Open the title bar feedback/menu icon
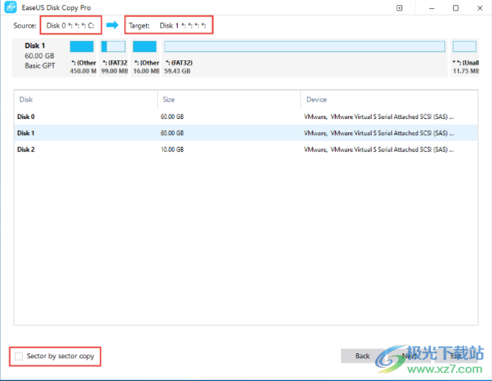The height and width of the screenshot is (381, 492). click(399, 8)
